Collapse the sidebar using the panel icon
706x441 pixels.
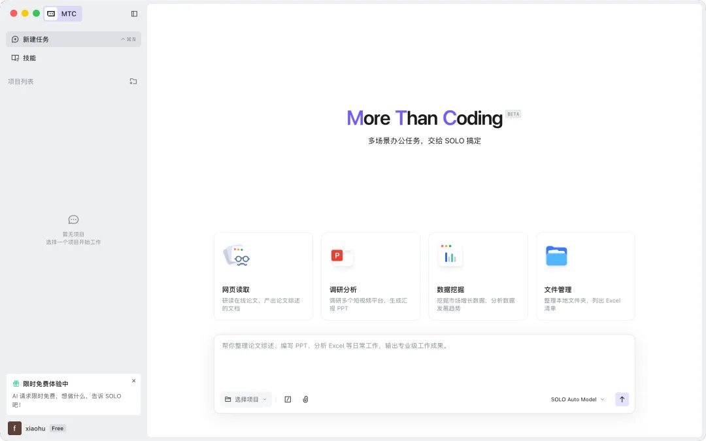(x=134, y=13)
